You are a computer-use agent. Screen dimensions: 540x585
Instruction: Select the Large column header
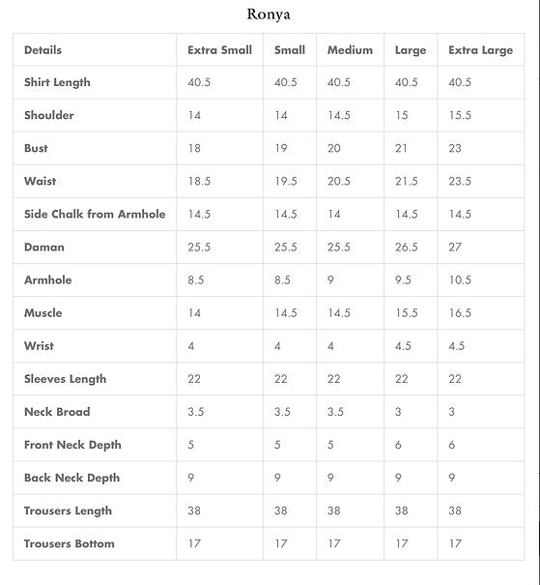pyautogui.click(x=411, y=50)
